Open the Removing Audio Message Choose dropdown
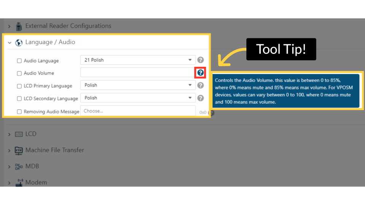The image size is (365, 205). point(138,111)
